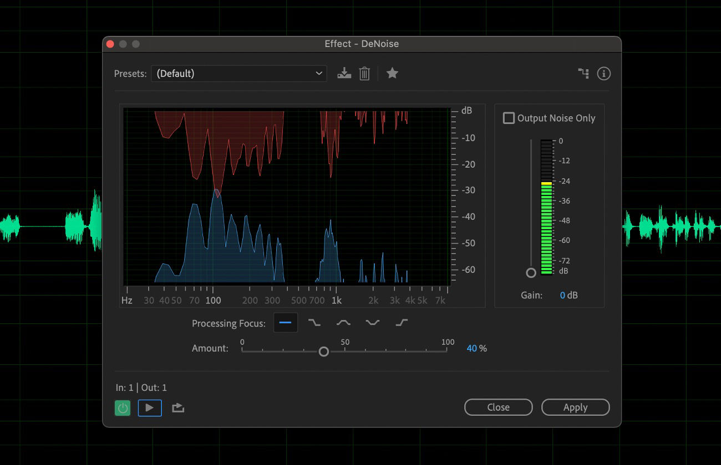
Task: Open the Presets dropdown
Action: (238, 73)
